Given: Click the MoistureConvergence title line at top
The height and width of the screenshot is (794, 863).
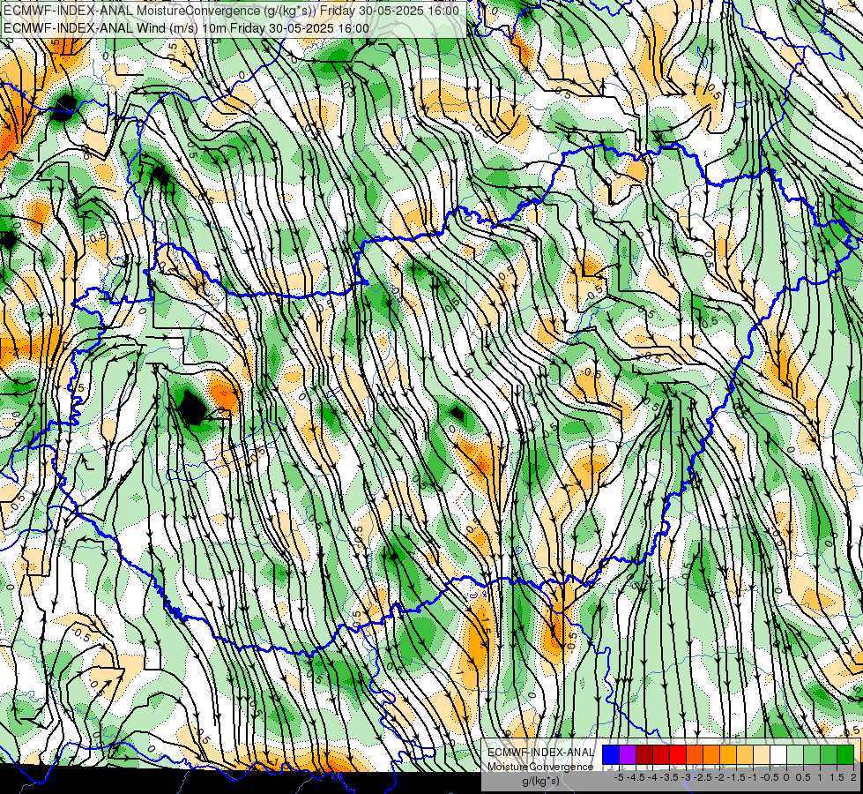Looking at the screenshot, I should 231,11.
